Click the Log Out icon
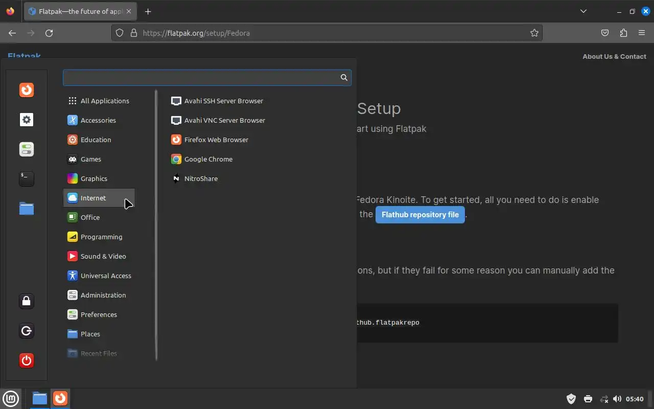Screen dimensions: 654x409 pyautogui.click(x=27, y=331)
